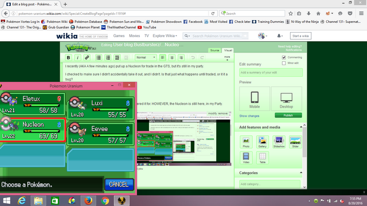Open the notification bell dropdown
The height and width of the screenshot is (206, 367).
280,36
